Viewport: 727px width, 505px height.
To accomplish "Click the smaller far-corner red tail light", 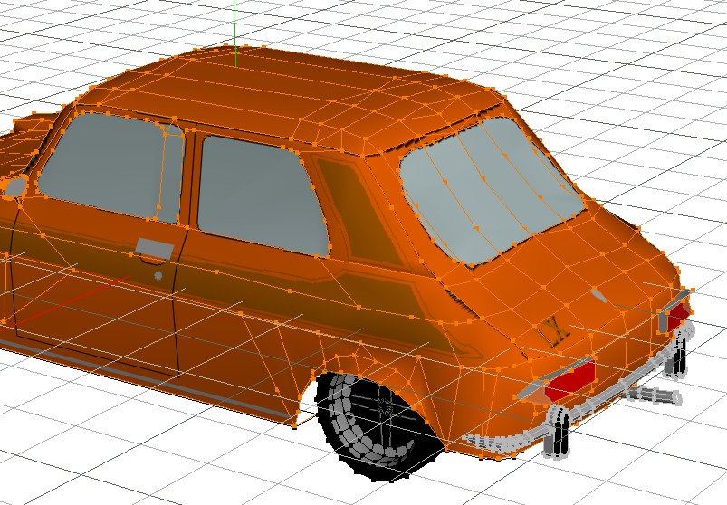I will point(677,316).
